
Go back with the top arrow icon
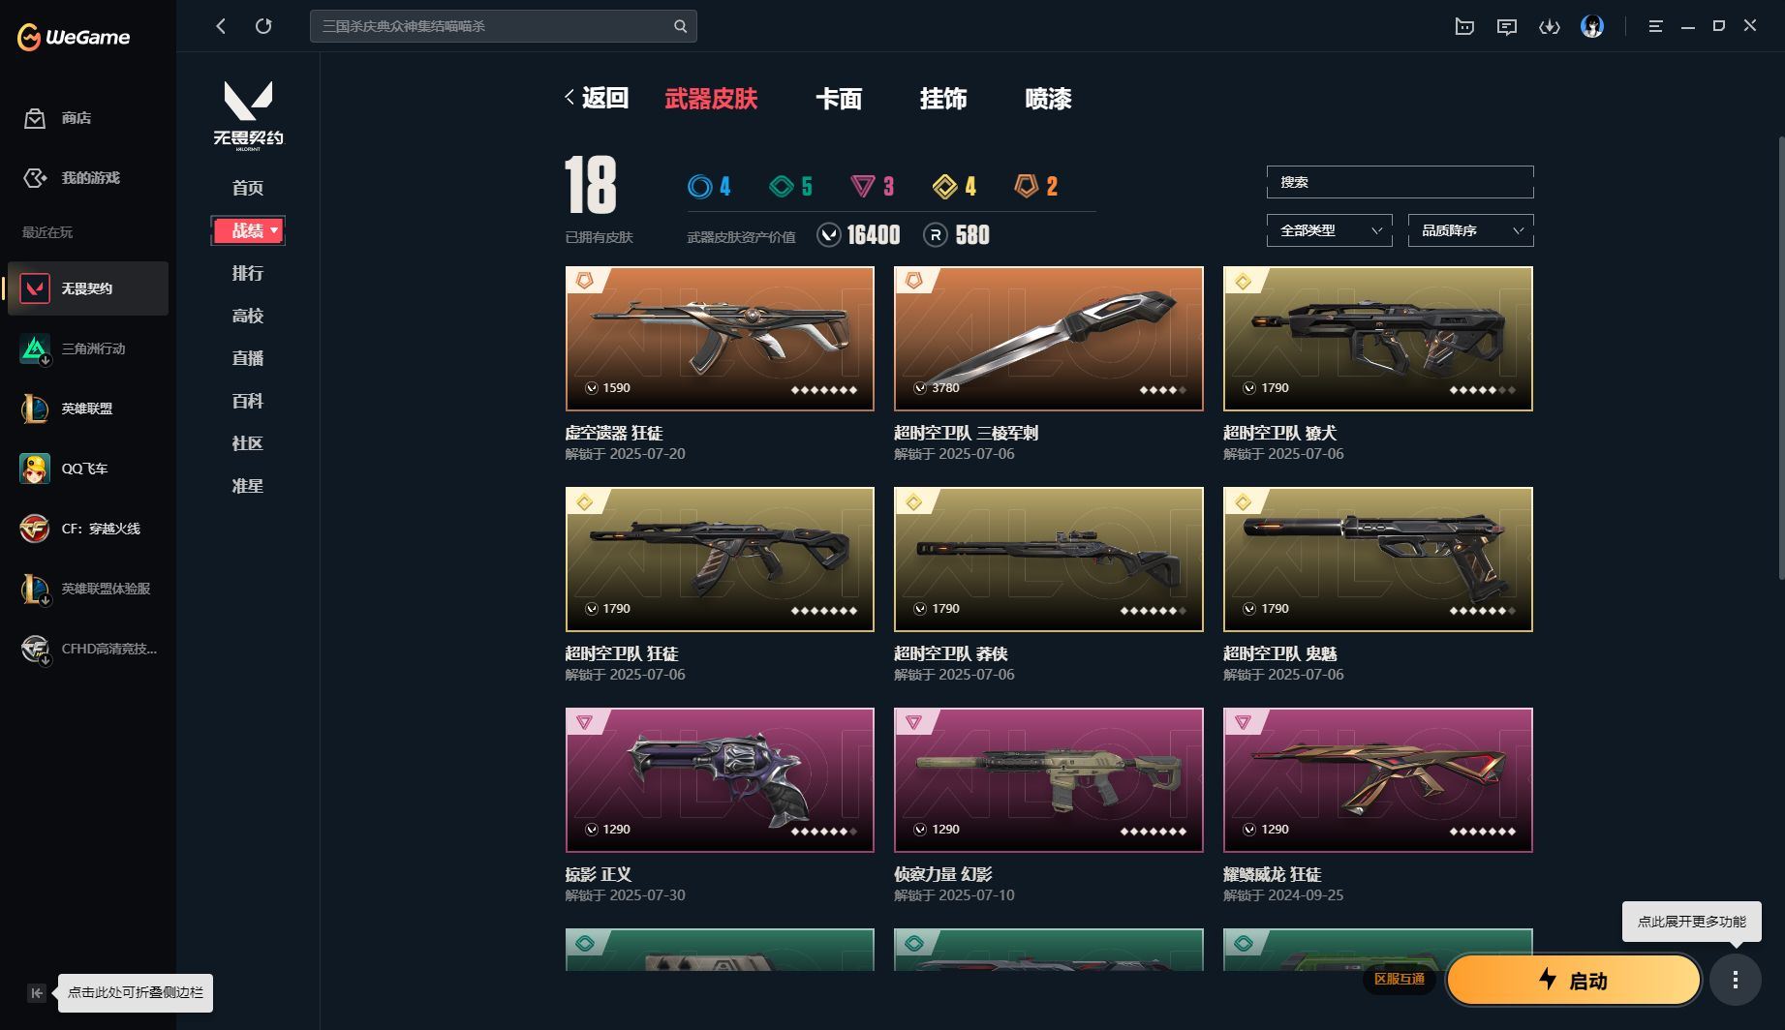[x=221, y=26]
